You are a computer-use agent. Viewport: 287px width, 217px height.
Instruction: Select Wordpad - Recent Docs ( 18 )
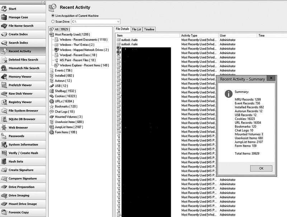point(78,55)
